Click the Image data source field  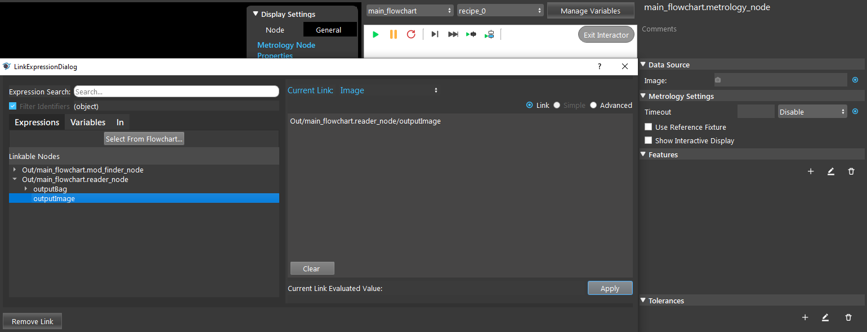[x=780, y=80]
